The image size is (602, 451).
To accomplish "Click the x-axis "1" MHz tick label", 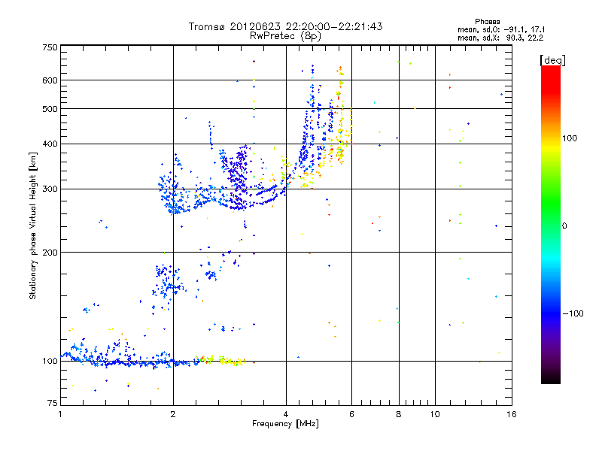I will coord(60,414).
